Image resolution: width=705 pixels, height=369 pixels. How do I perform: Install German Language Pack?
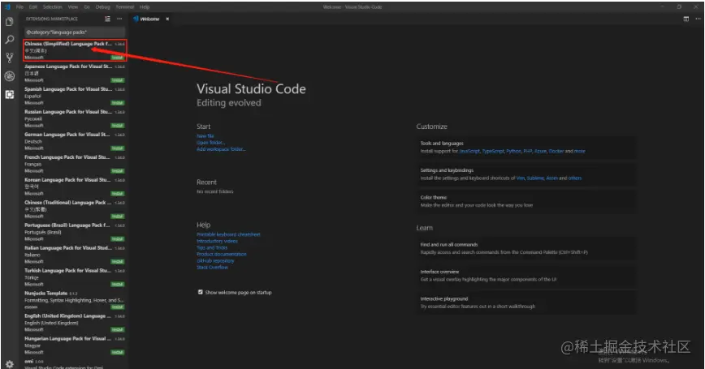(x=118, y=148)
